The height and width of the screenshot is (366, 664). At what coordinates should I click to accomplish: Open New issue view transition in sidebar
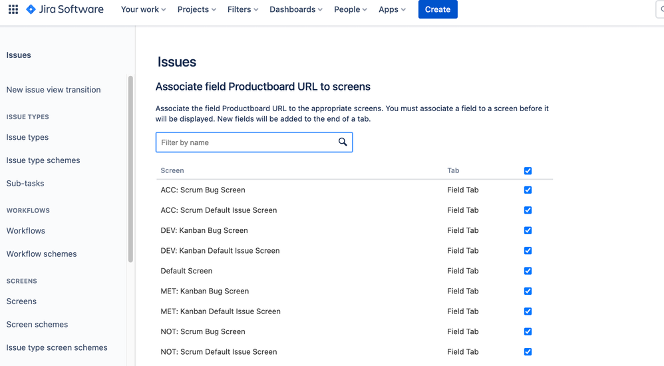click(x=53, y=90)
